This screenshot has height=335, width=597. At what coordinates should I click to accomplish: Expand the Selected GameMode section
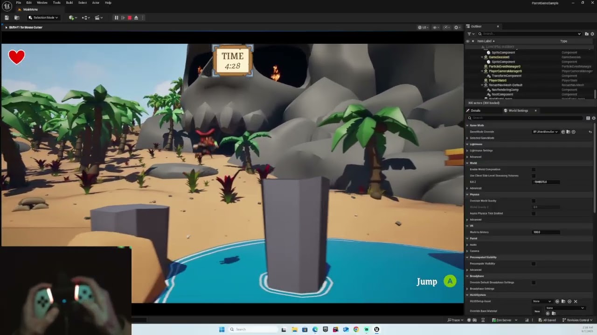[468, 138]
